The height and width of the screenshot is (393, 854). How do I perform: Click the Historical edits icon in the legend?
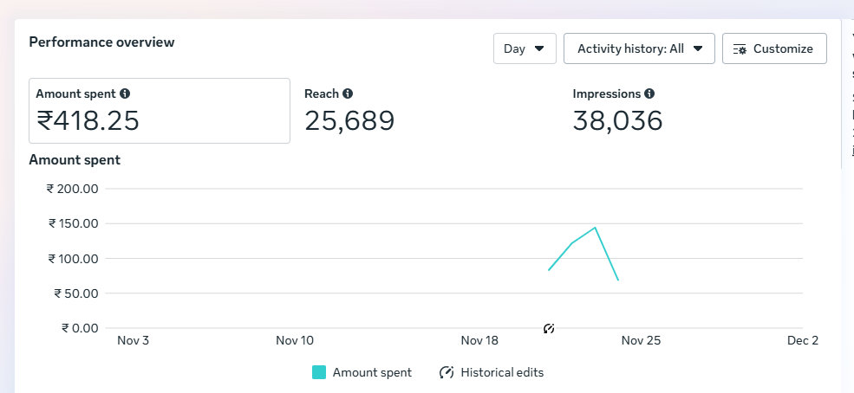coord(447,372)
